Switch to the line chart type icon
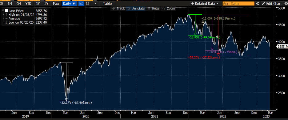 click(81, 3)
